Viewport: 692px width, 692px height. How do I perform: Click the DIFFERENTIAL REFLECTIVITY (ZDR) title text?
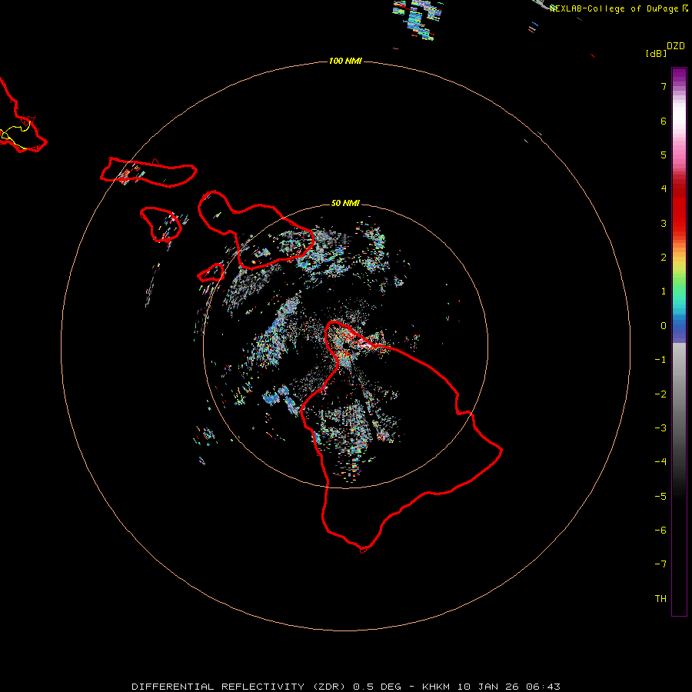point(240,687)
